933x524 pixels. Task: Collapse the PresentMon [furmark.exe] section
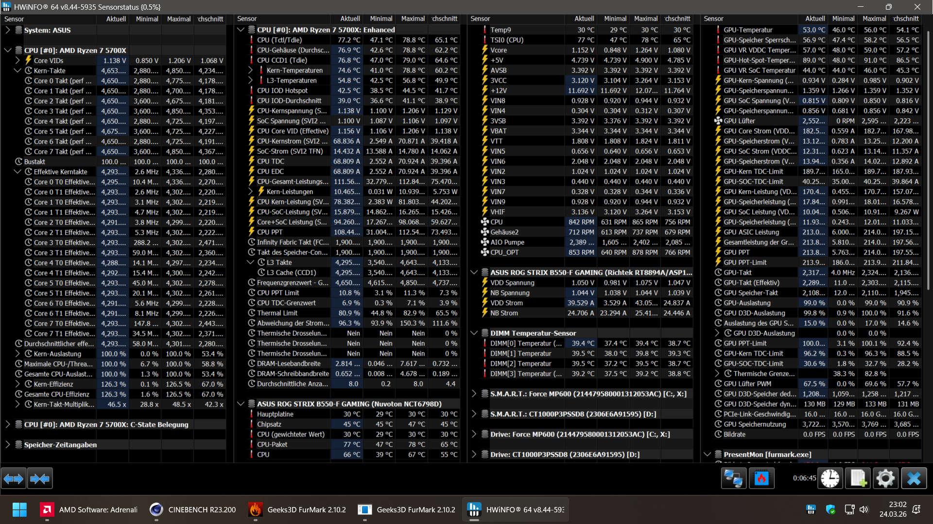tap(707, 455)
